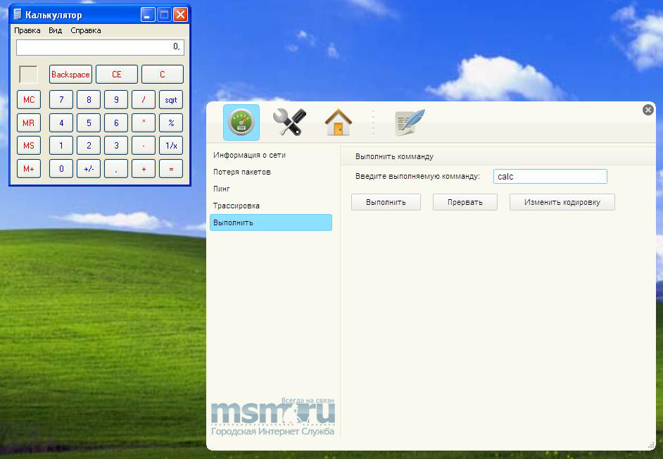The height and width of the screenshot is (459, 663).
Task: Close the Калькулятор window
Action: 181,15
